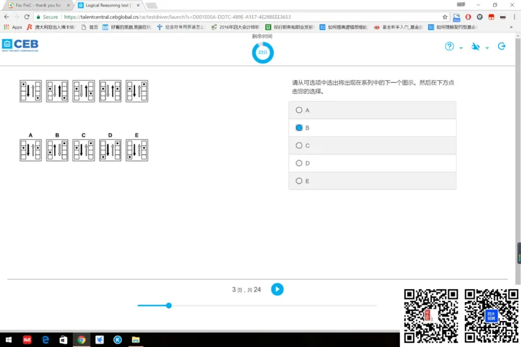This screenshot has height=347, width=521.
Task: Expand dropdown arrow beside help icon
Action: coord(461,48)
